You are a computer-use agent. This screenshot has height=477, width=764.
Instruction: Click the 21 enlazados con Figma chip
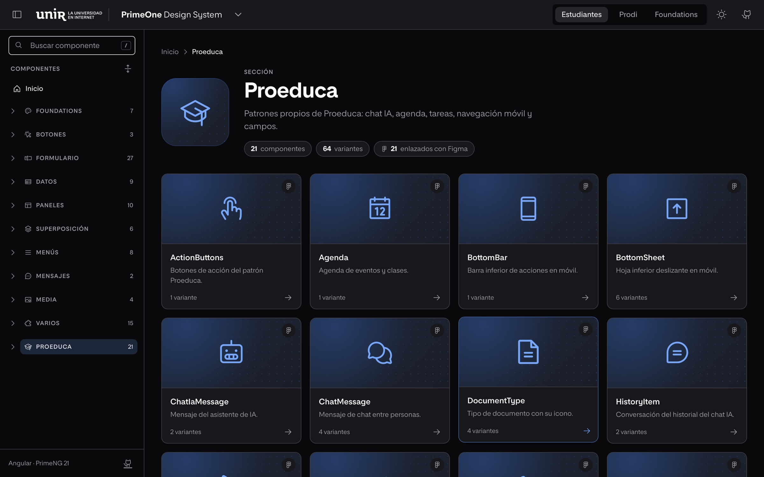tap(424, 149)
